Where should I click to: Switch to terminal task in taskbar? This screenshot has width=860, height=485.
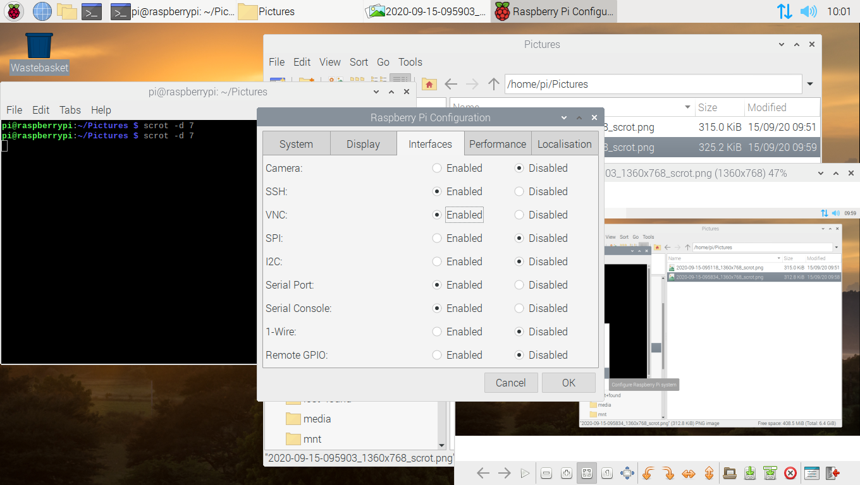172,11
